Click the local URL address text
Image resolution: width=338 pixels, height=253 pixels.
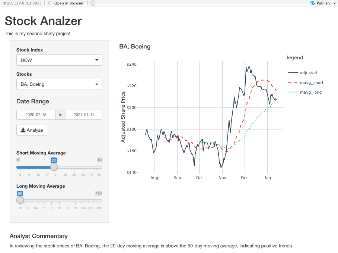coord(22,3)
